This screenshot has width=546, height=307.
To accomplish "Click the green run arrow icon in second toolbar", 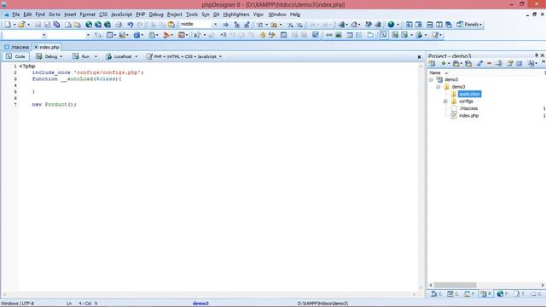I will point(197,35).
